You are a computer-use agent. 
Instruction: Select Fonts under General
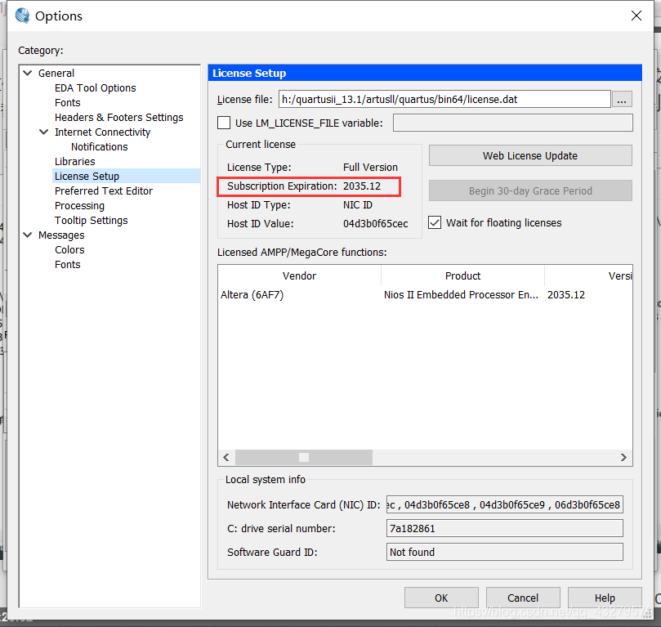coord(68,103)
